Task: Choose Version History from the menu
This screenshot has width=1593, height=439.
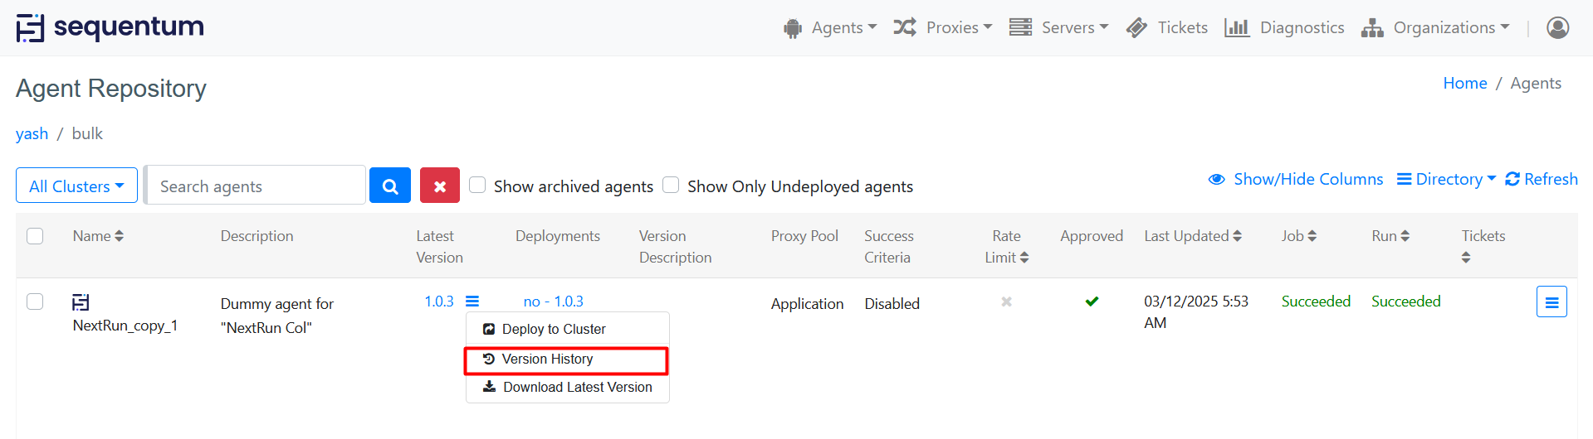Action: [x=547, y=359]
